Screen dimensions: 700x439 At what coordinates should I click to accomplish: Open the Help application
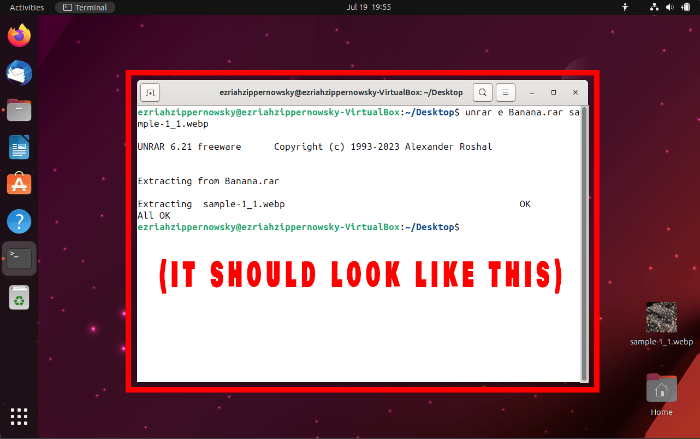coord(19,221)
